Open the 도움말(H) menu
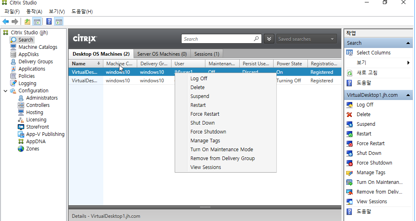416x221 pixels. (x=82, y=11)
